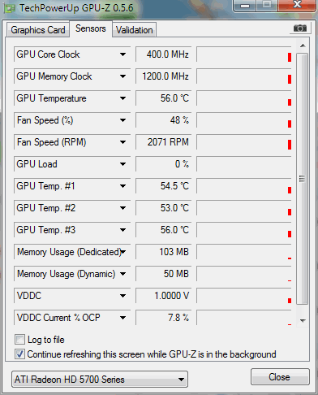This screenshot has height=395, width=318.
Task: Uncheck Continue refreshing in background checkbox
Action: click(19, 354)
